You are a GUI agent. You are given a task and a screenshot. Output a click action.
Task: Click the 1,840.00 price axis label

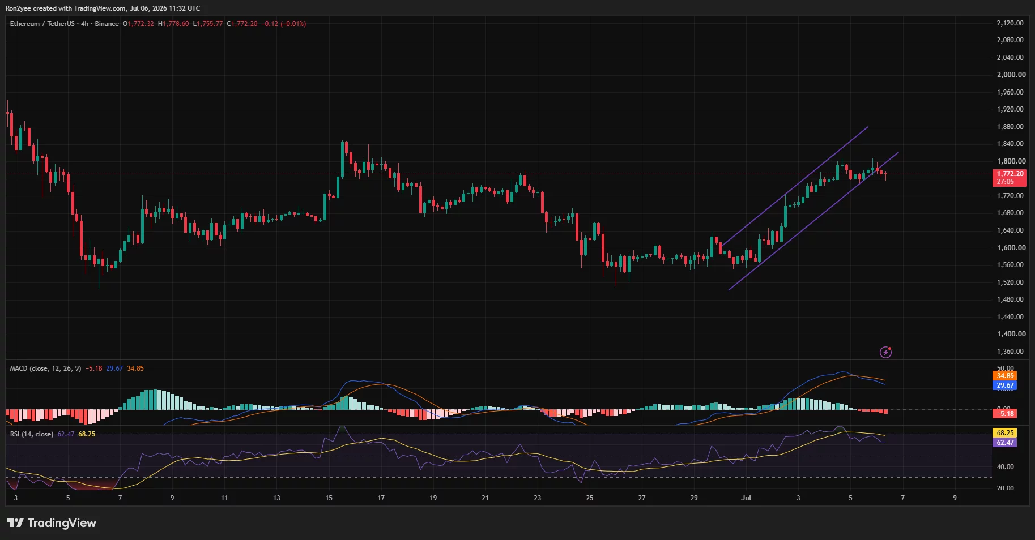(1010, 144)
